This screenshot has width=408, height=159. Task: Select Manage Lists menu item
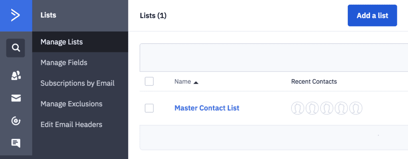(62, 42)
